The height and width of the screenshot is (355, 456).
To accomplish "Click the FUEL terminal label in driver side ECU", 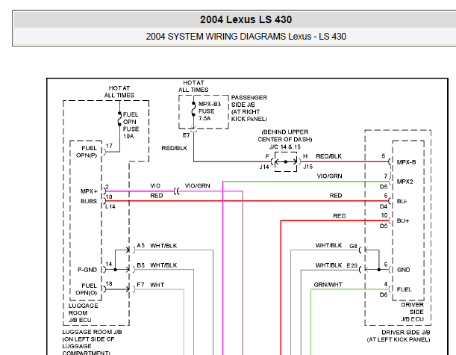I will (x=405, y=289).
